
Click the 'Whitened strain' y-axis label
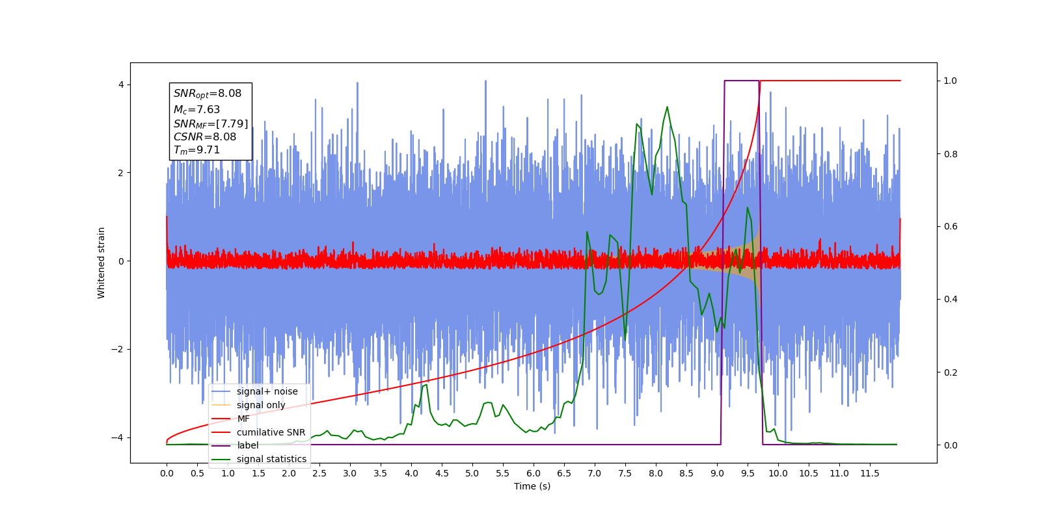pos(101,263)
